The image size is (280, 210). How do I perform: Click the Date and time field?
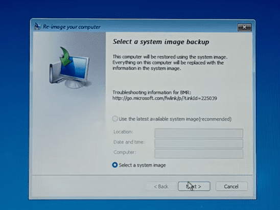point(199,144)
